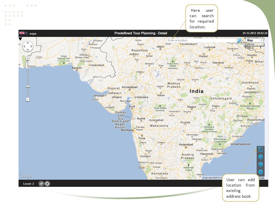Click the blue search magnifier icon
The image size is (275, 206).
click(x=239, y=40)
